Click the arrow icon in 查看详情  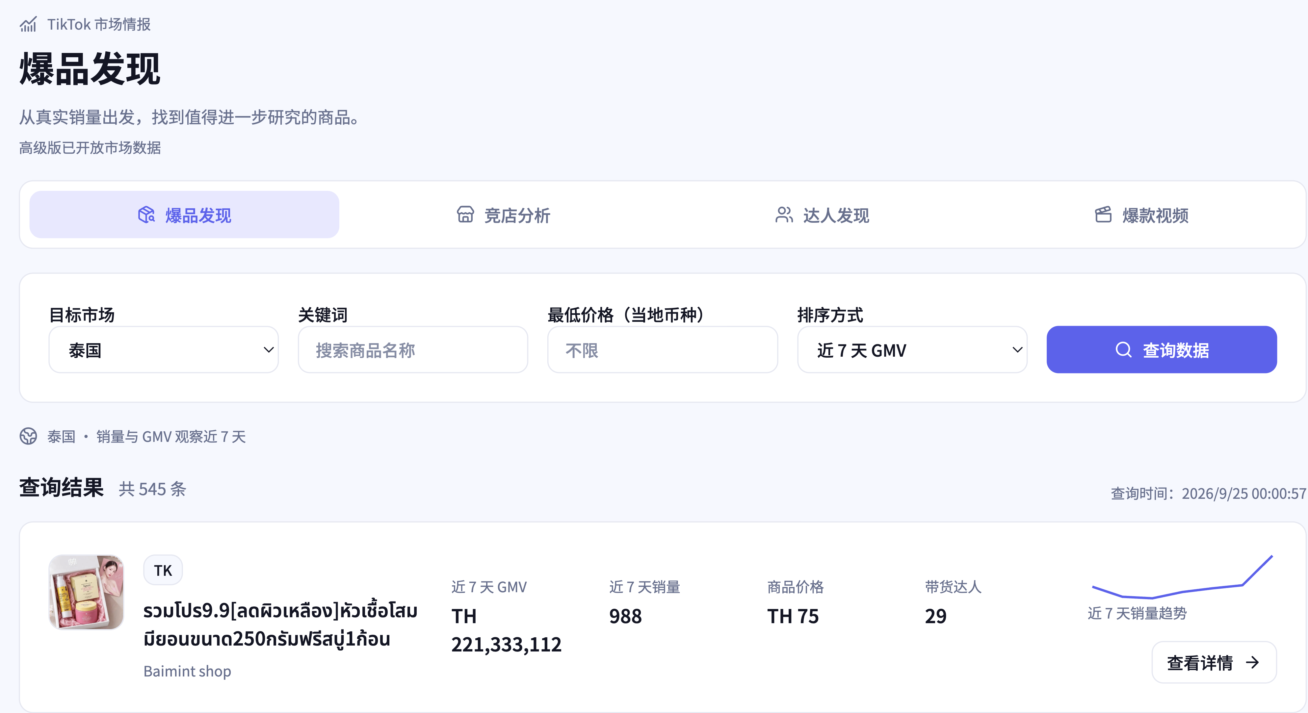coord(1253,662)
